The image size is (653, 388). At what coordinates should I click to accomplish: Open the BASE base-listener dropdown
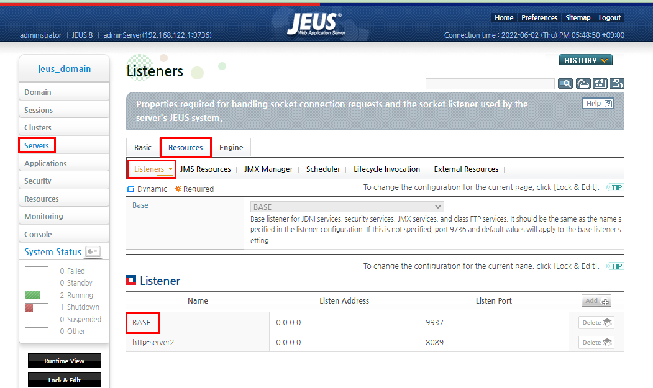click(347, 207)
